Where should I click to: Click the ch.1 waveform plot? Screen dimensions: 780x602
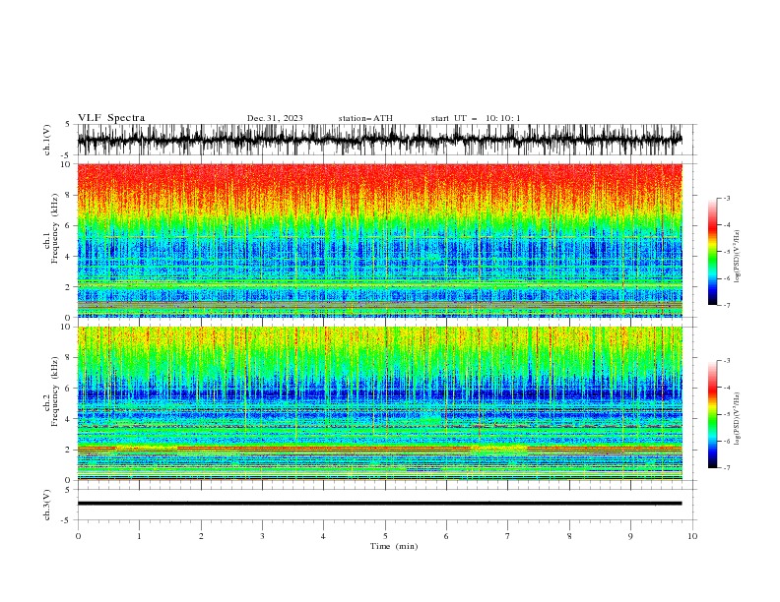coord(379,140)
